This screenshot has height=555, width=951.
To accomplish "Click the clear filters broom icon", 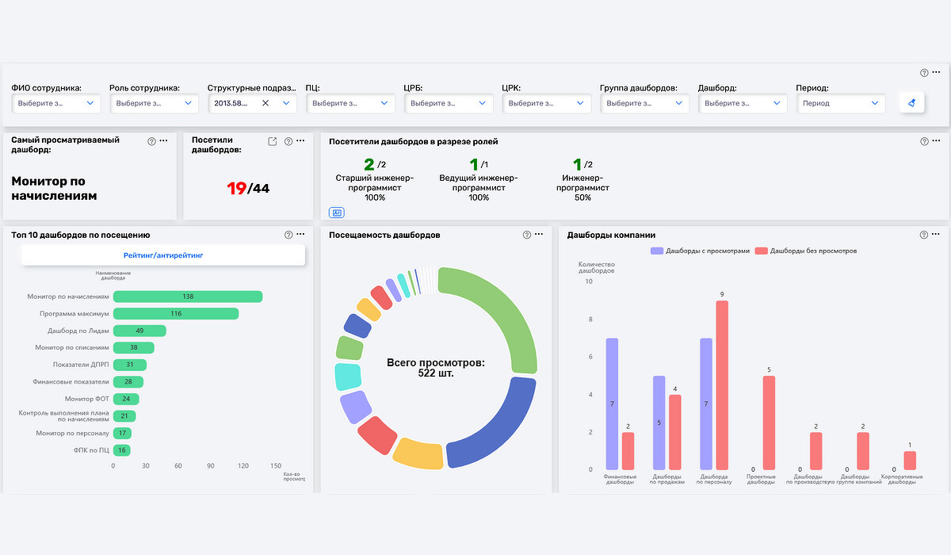I will coord(911,102).
